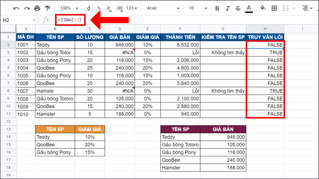The height and width of the screenshot is (179, 319).
Task: Toggle italic formatting
Action: [x=228, y=8]
